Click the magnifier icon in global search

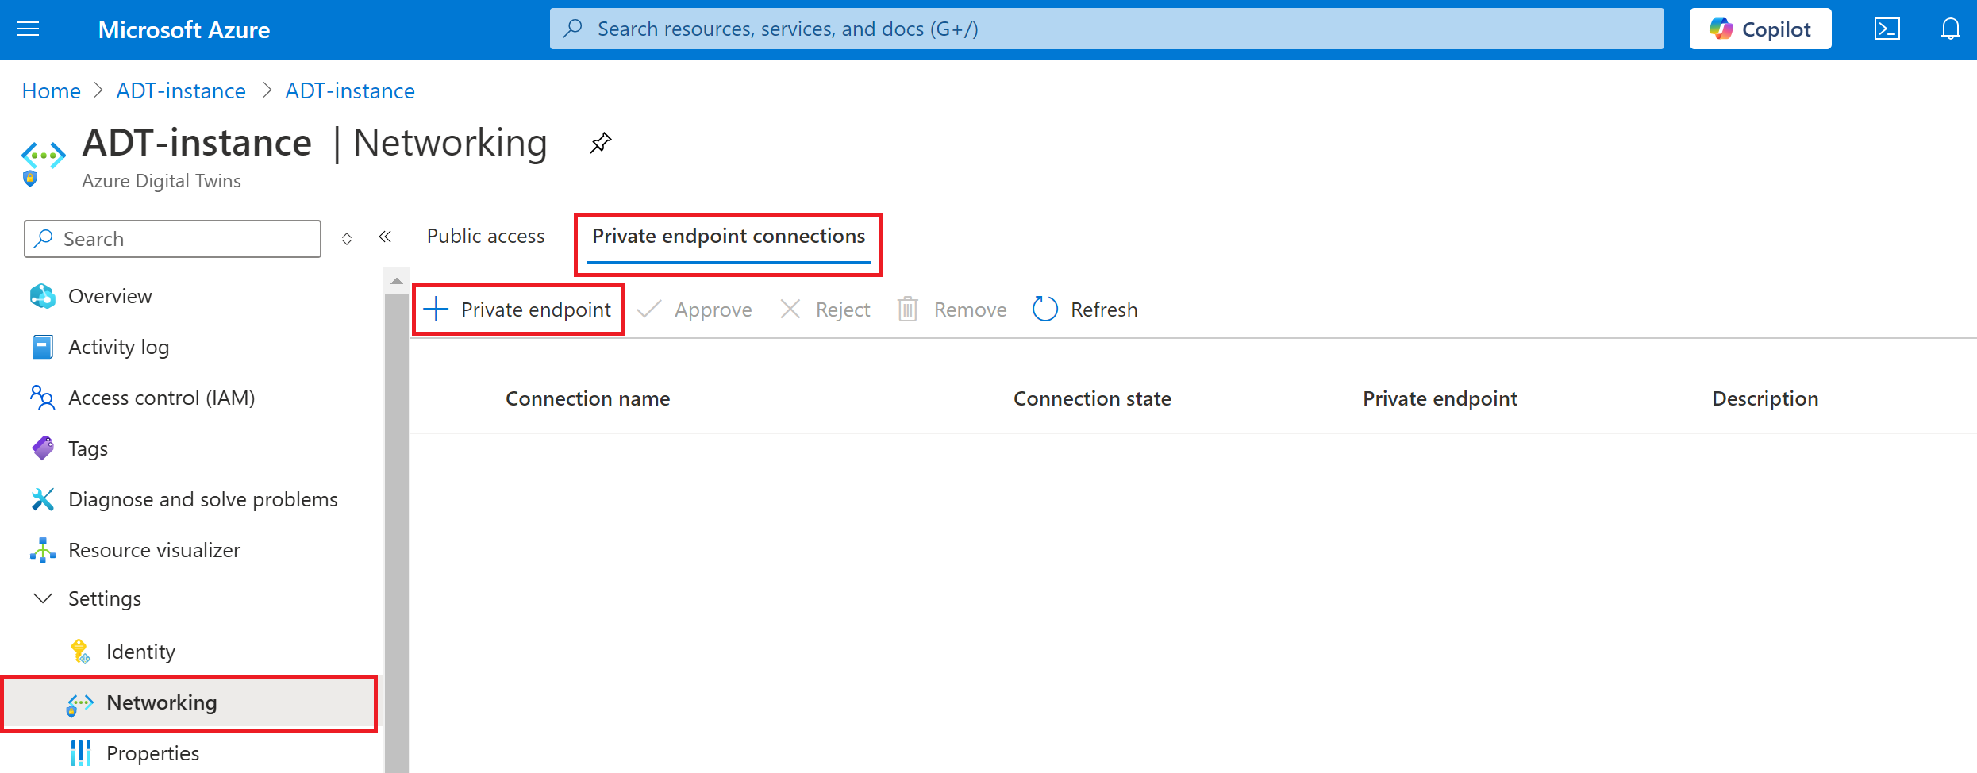[x=572, y=29]
